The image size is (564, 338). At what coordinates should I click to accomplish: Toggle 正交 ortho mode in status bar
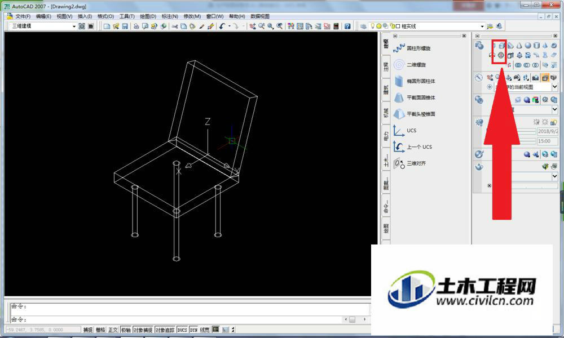click(113, 330)
